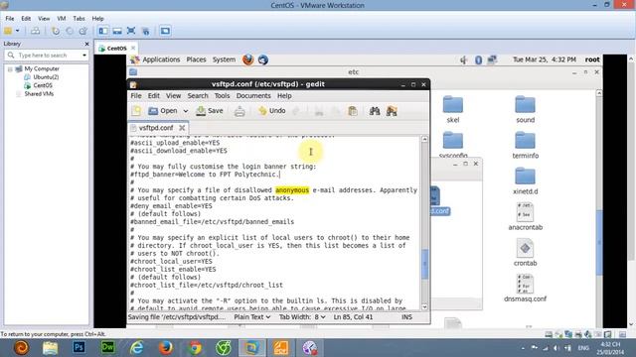Open gedit Search menu
636x357 pixels.
coord(198,96)
